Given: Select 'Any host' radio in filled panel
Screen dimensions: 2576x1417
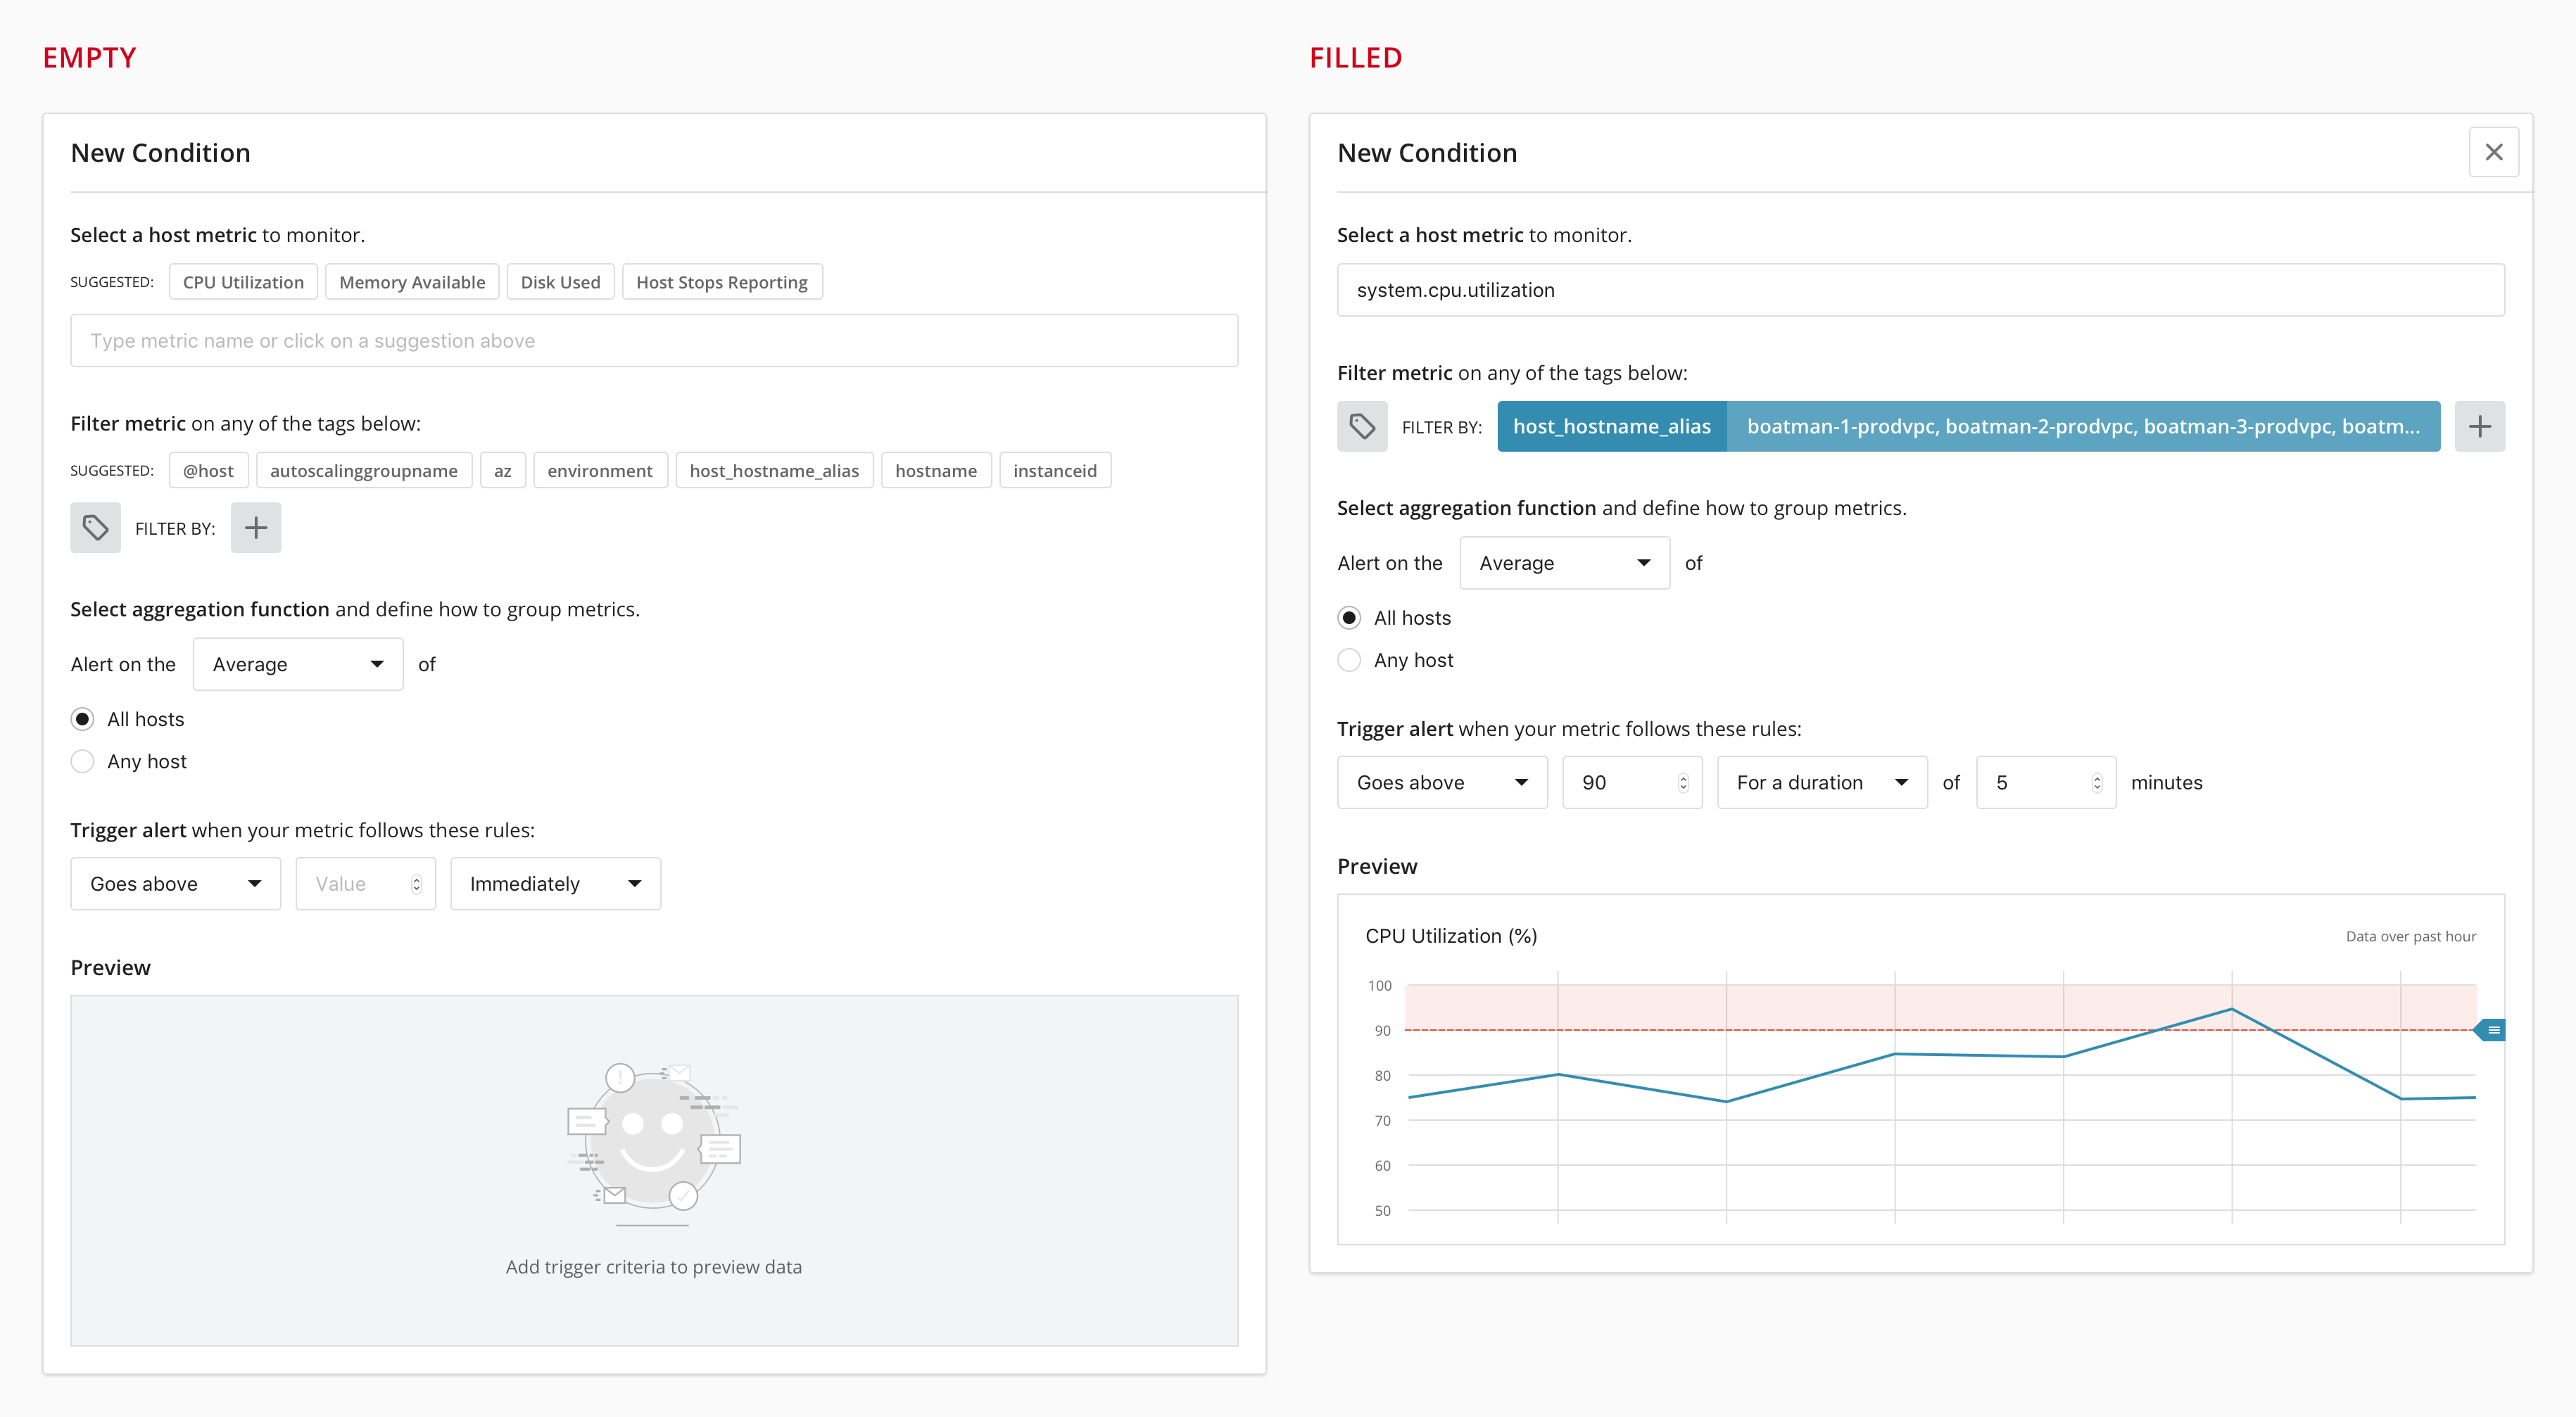Looking at the screenshot, I should tap(1349, 661).
